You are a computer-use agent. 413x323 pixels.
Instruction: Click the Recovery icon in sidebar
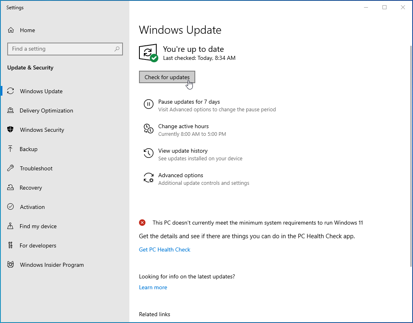click(x=10, y=188)
